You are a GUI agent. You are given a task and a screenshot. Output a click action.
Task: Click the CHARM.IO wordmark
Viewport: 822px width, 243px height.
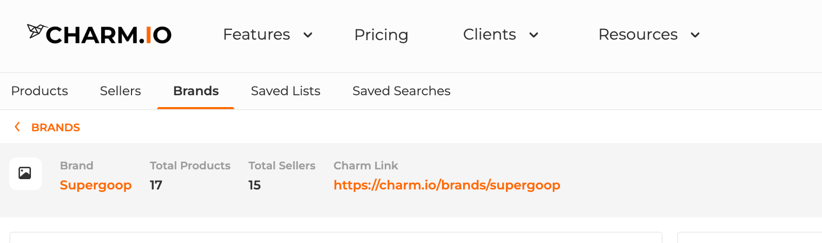click(109, 35)
